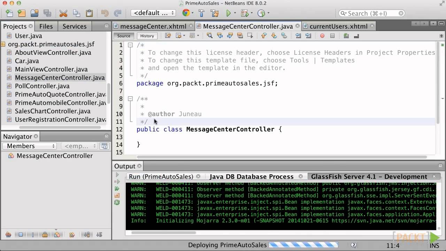Collapse the license comment fold at line 1
The image size is (446, 251).
tap(130, 45)
